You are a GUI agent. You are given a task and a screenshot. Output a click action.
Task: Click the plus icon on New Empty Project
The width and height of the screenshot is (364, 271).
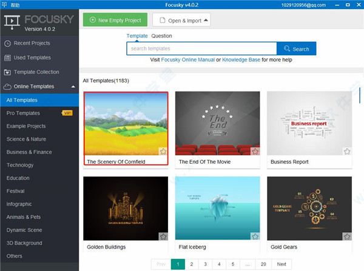pyautogui.click(x=93, y=20)
